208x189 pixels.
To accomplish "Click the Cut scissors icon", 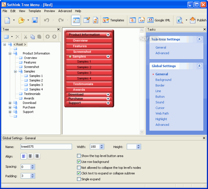I will (26, 37).
